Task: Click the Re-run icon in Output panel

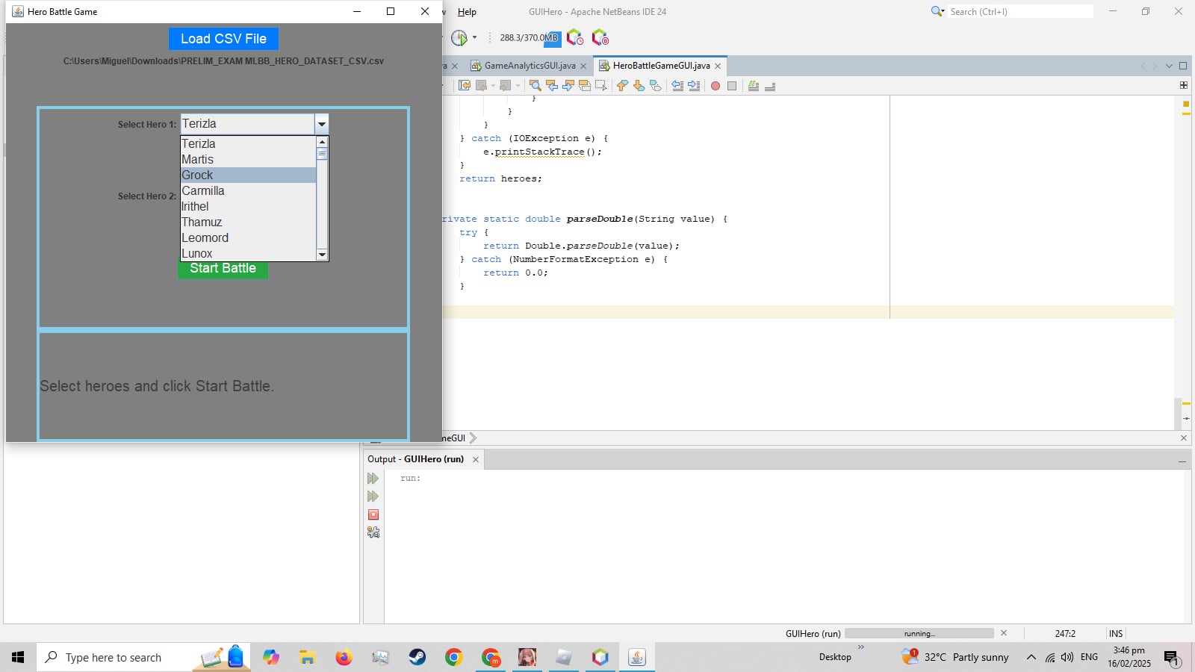Action: pyautogui.click(x=373, y=479)
